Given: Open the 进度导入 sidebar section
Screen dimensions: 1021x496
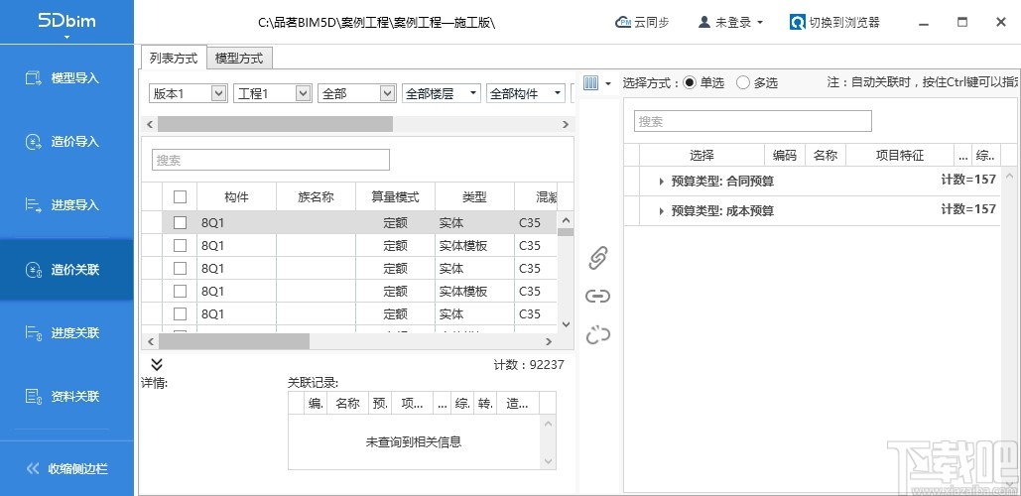Looking at the screenshot, I should (66, 205).
